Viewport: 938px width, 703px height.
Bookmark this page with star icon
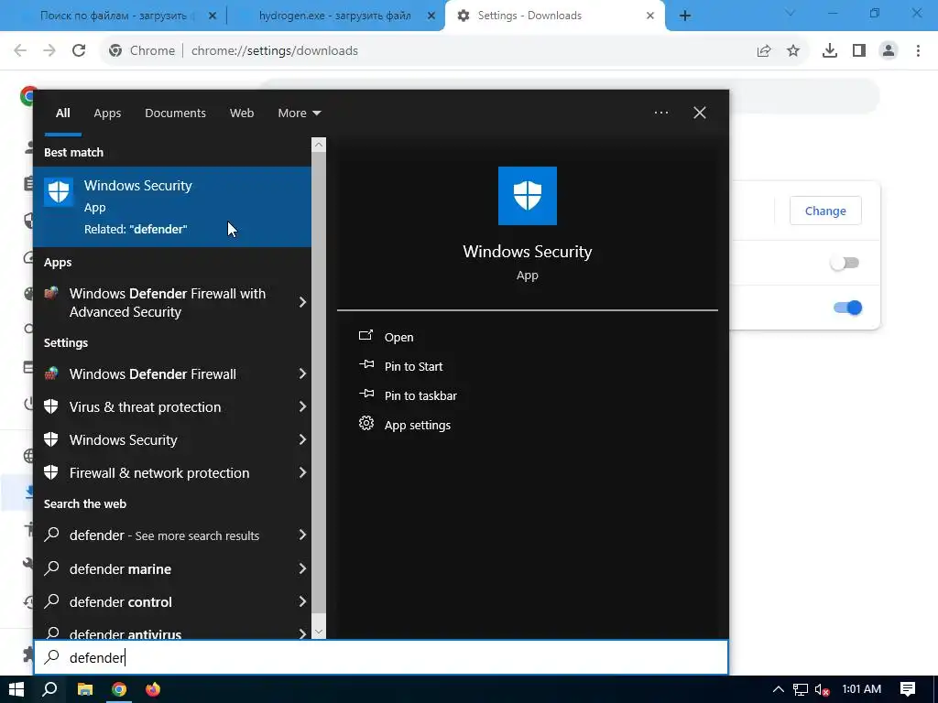pos(793,51)
